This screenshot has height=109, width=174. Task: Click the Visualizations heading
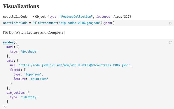point(21,6)
